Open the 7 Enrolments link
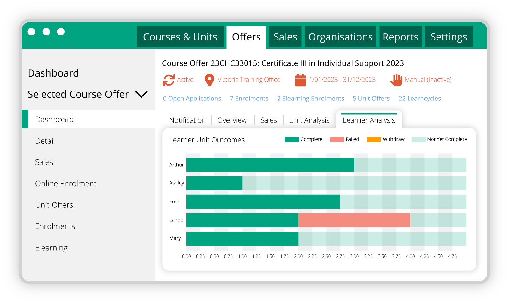 (x=249, y=98)
